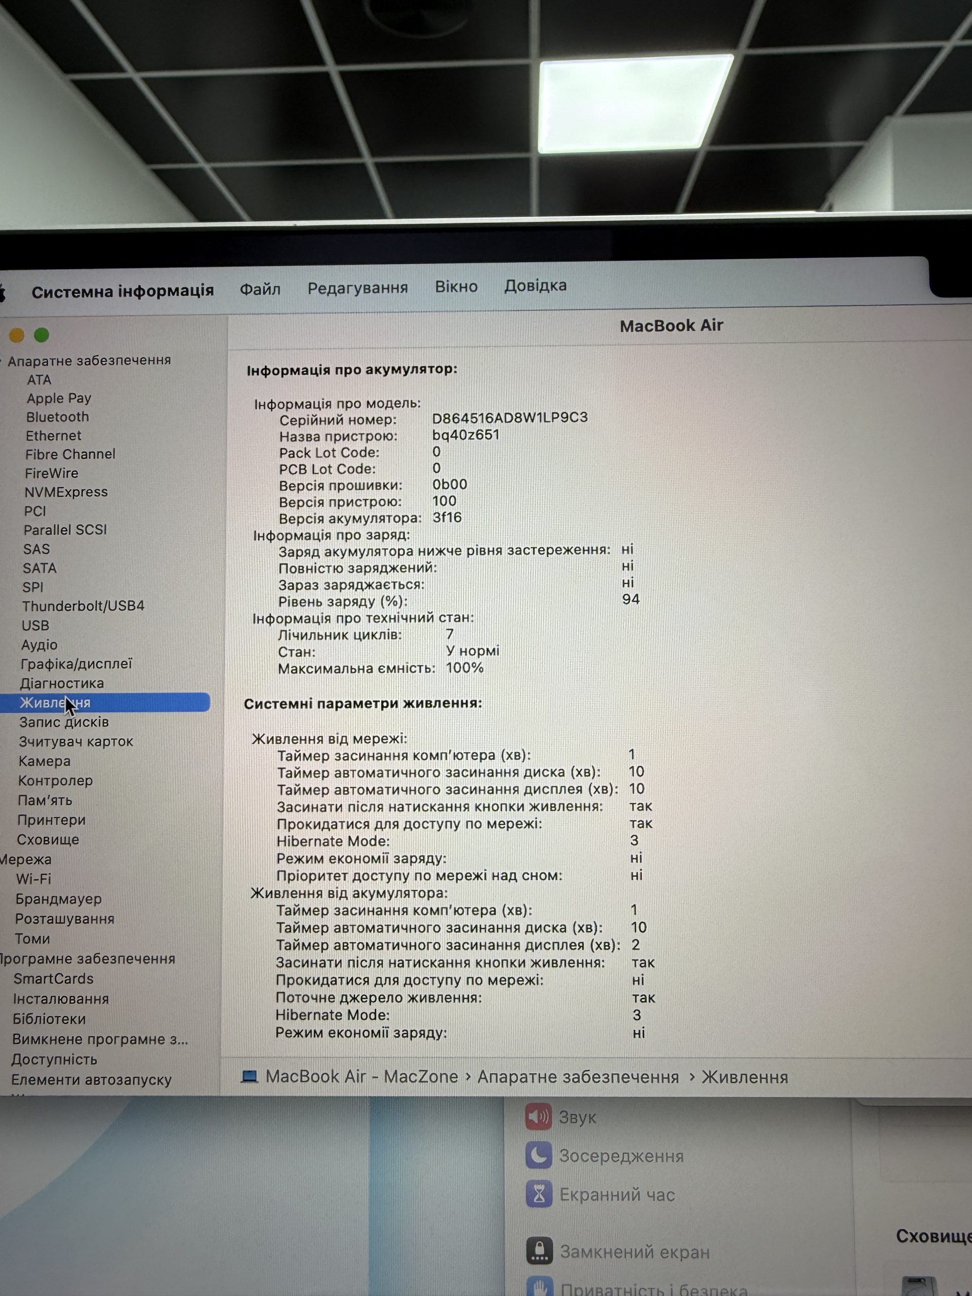Viewport: 972px width, 1296px height.
Task: Select SATA in the sidebar
Action: [40, 568]
